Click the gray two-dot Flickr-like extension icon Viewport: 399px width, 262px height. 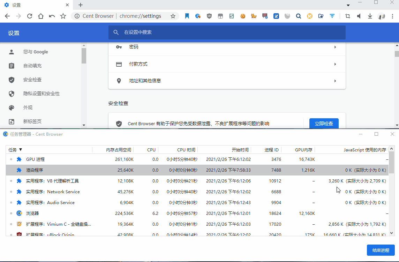(220, 16)
